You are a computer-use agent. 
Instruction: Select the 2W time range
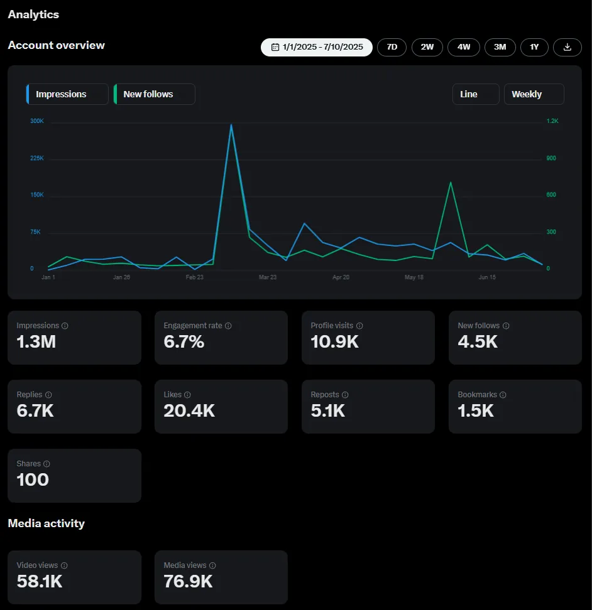point(427,47)
